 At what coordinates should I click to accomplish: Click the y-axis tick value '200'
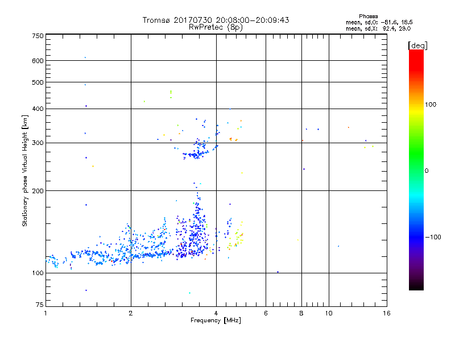coord(38,191)
